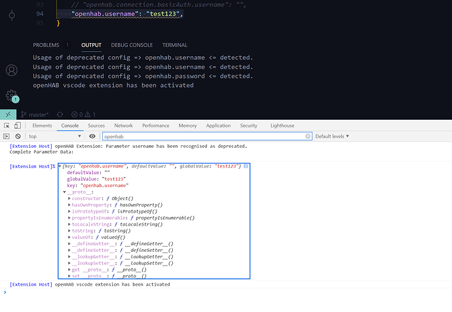This screenshot has height=312, width=452.
Task: Click the synchronize changes icon
Action: pyautogui.click(x=60, y=114)
